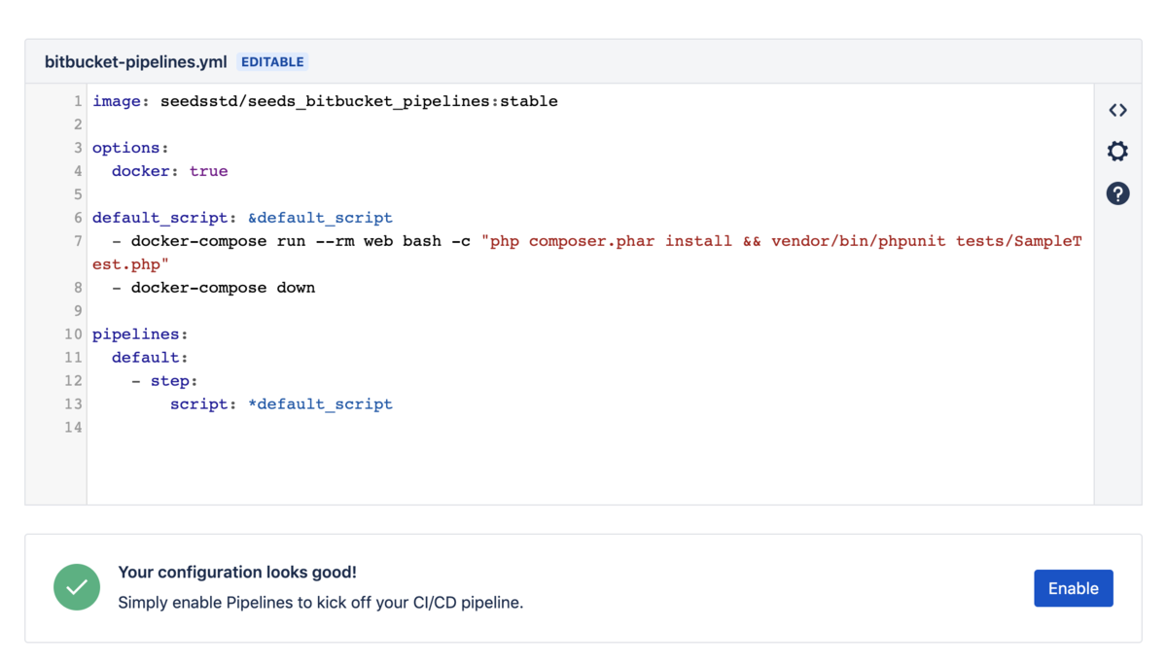Click the red quoted php composer string
This screenshot has width=1167, height=664.
coord(778,241)
